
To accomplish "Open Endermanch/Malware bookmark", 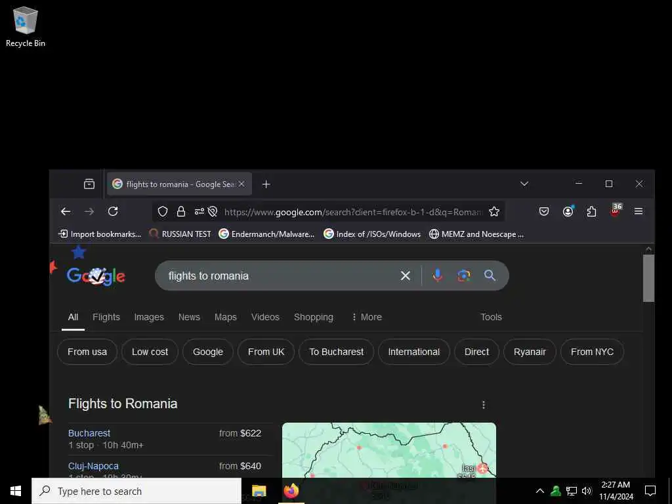I will (x=266, y=234).
